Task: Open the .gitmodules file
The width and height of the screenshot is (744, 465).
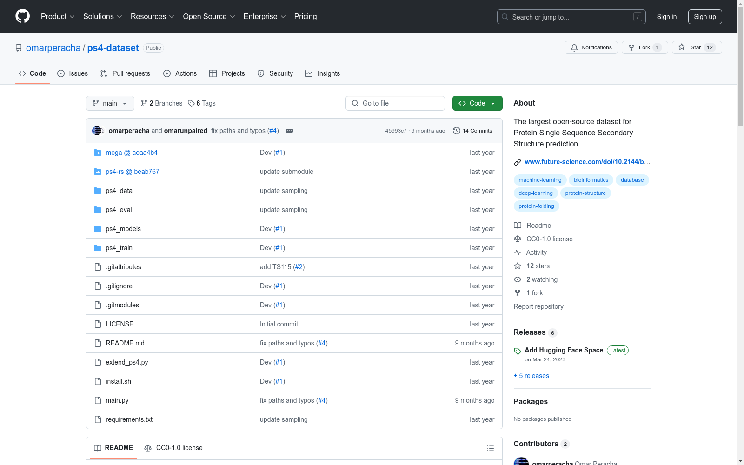Action: point(122,305)
